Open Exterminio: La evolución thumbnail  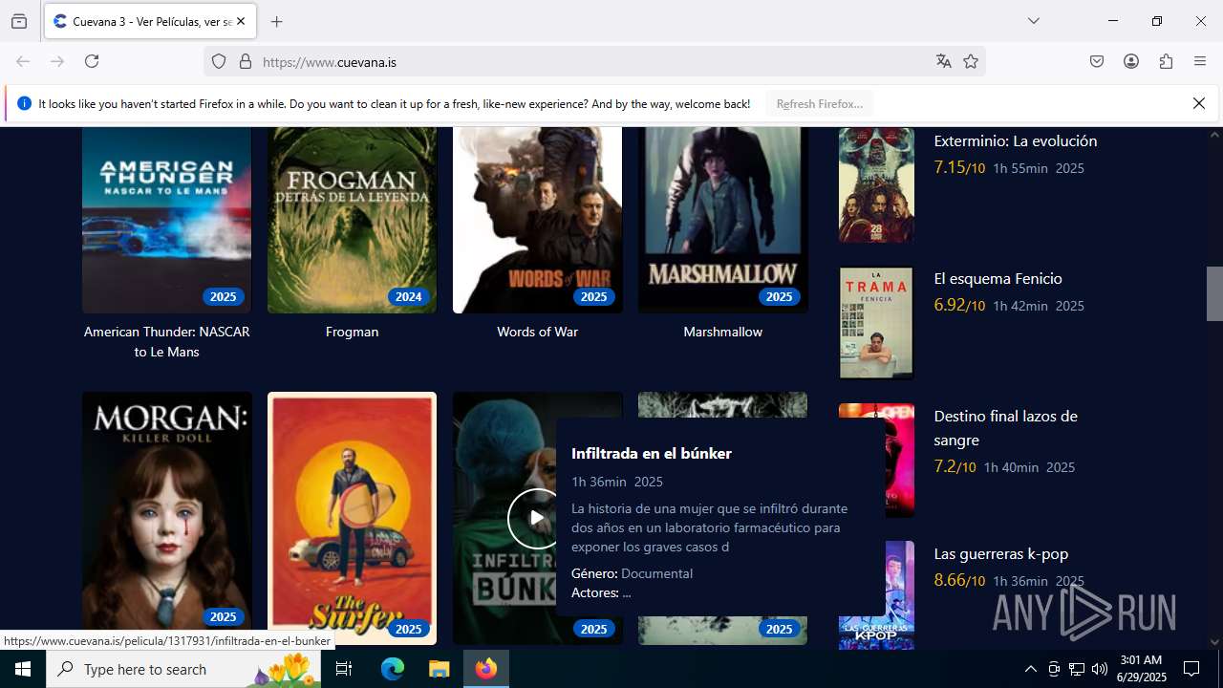[876, 185]
